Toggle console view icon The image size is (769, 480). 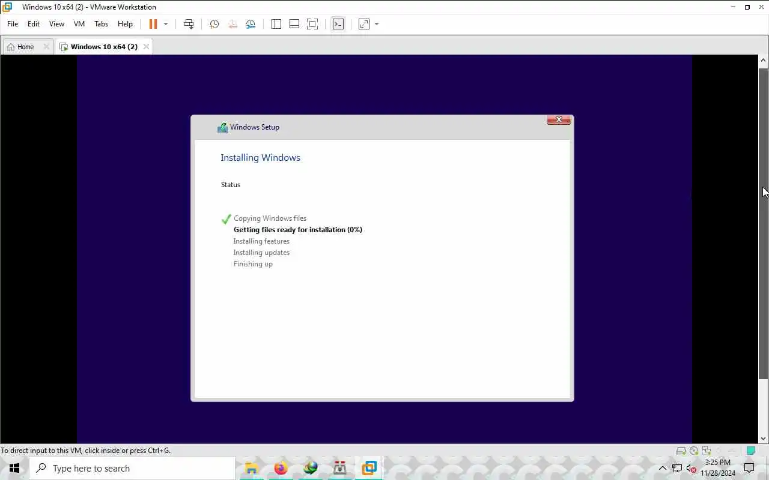338,24
